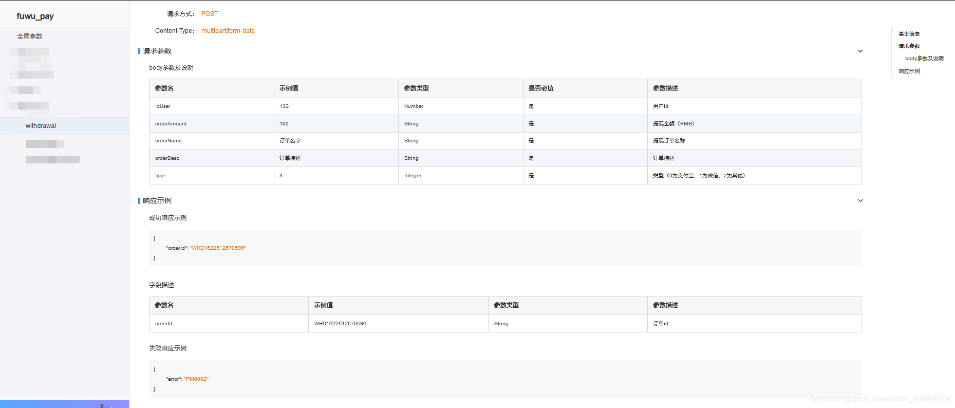Jump to 响应示例 in the outline
Image resolution: width=955 pixels, height=408 pixels.
(x=909, y=71)
